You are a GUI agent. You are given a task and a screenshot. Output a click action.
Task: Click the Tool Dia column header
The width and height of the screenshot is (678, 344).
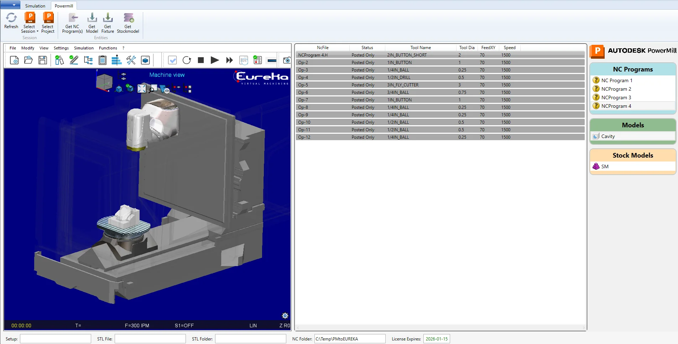[467, 48]
